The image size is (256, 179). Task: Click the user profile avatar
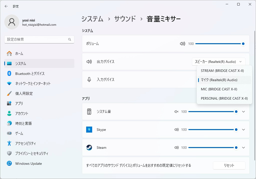point(12,22)
